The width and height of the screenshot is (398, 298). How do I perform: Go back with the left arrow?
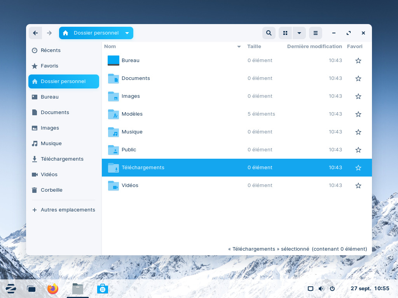click(x=35, y=33)
